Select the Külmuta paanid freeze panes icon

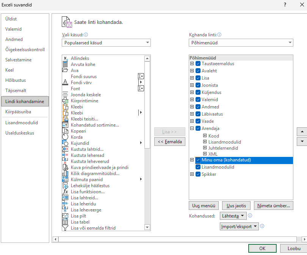(65, 180)
